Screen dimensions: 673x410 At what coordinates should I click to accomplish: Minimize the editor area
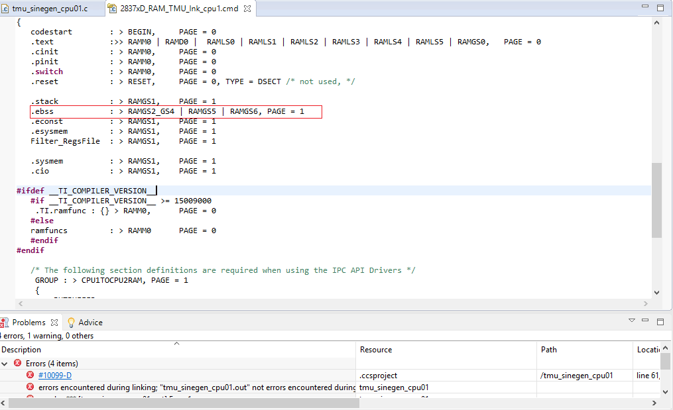[645, 7]
